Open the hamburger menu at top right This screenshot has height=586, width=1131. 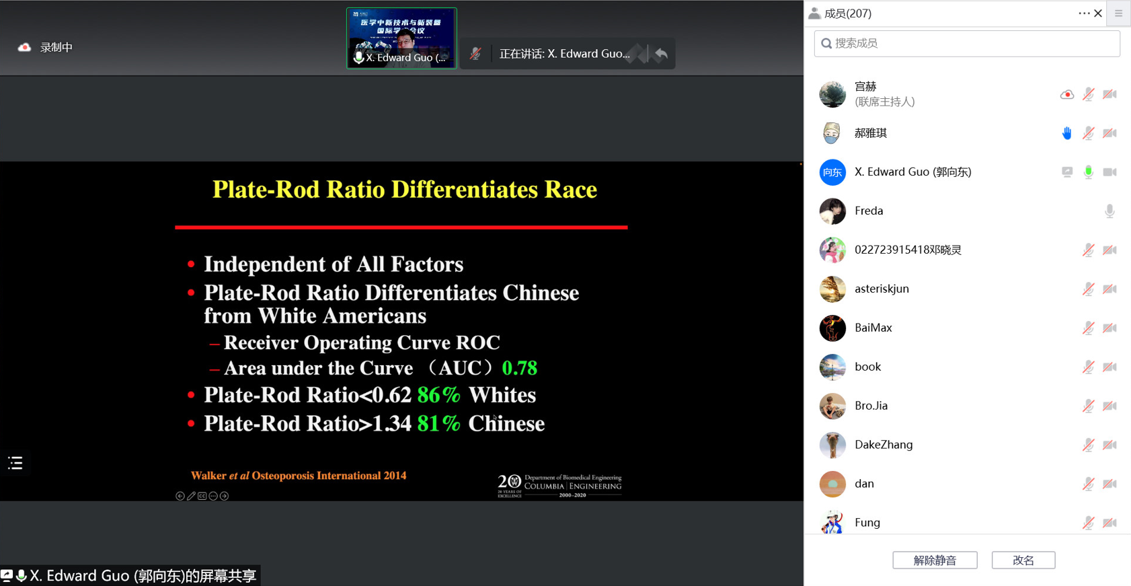tap(1119, 13)
